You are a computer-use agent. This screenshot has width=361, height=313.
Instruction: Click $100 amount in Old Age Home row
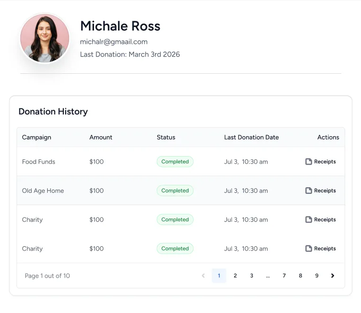[96, 191]
